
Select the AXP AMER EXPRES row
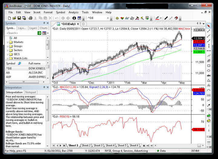25,77
